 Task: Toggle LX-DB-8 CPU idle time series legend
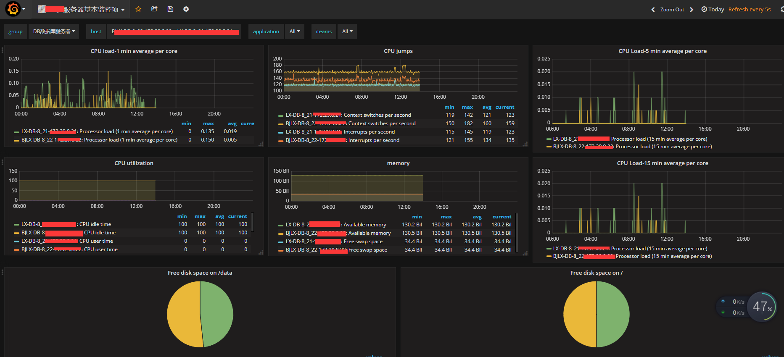pos(66,224)
